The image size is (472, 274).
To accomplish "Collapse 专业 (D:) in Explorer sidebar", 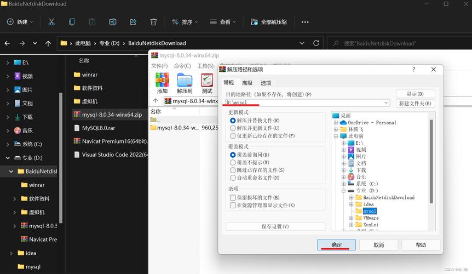I will click(x=8, y=157).
